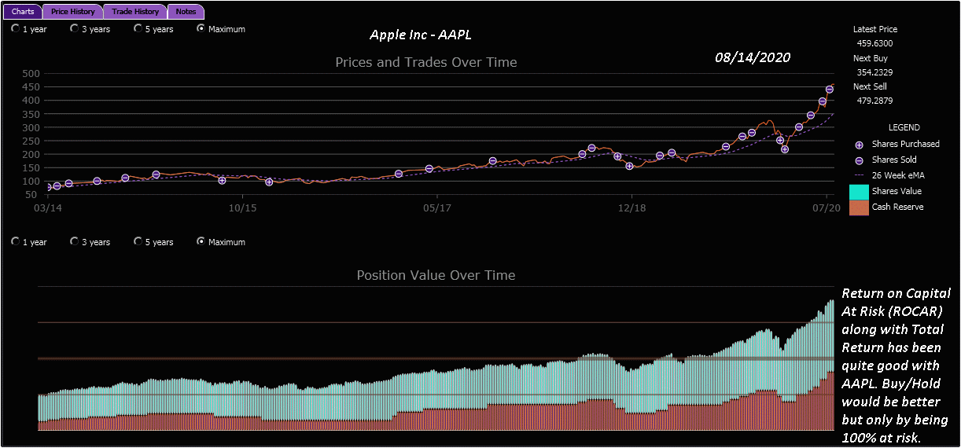Click the Shares Sold minus icon in legend
The width and height of the screenshot is (961, 448).
(x=859, y=160)
